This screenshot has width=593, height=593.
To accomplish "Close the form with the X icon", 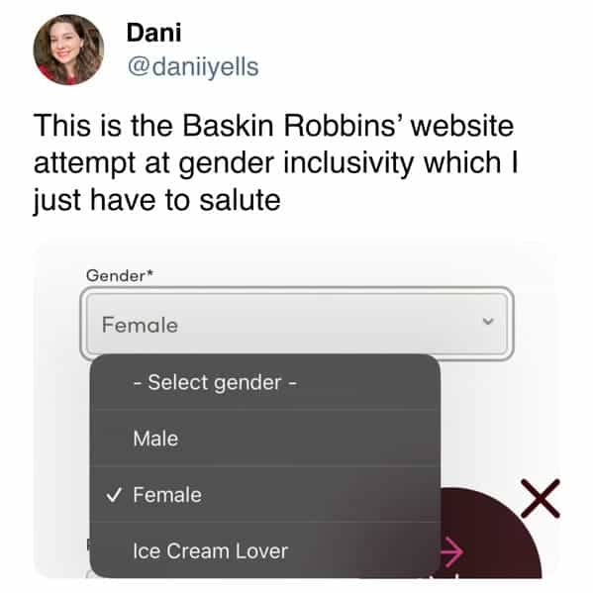I will tap(541, 498).
